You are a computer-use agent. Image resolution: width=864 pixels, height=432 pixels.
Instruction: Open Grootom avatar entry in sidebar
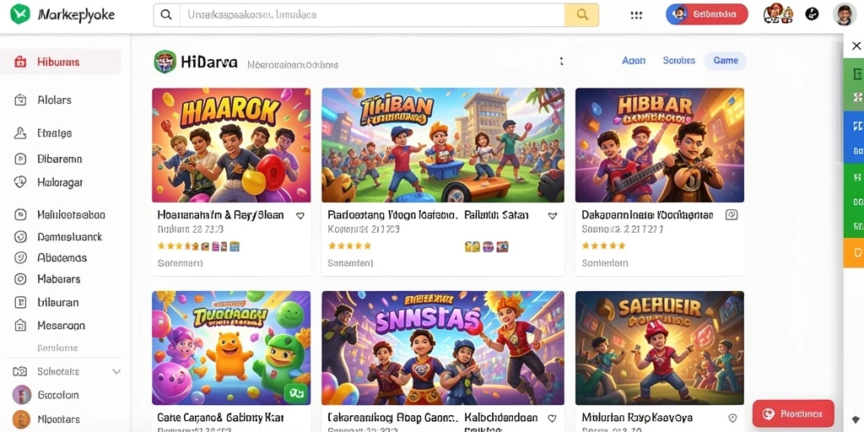click(x=21, y=395)
